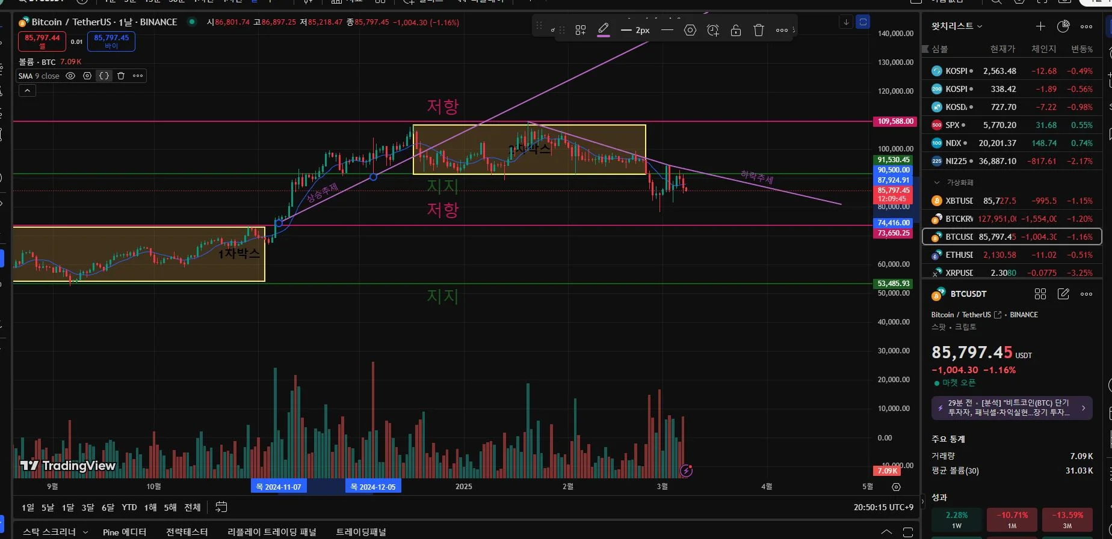Image resolution: width=1112 pixels, height=539 pixels.
Task: Select the 3달 time range
Action: point(88,508)
